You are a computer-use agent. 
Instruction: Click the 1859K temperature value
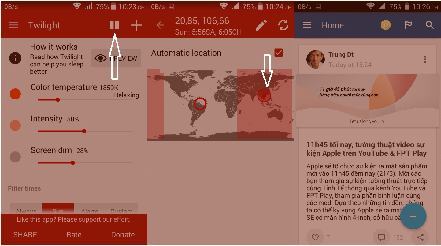[x=109, y=88]
